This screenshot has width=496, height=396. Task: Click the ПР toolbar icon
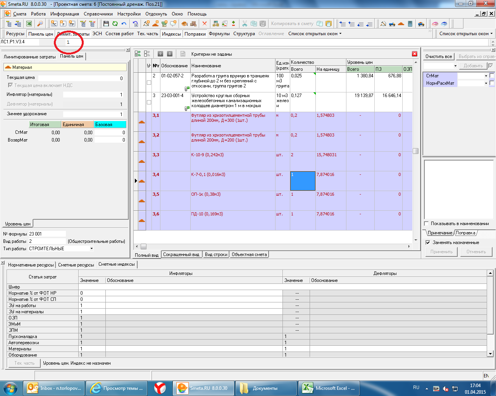point(72,24)
